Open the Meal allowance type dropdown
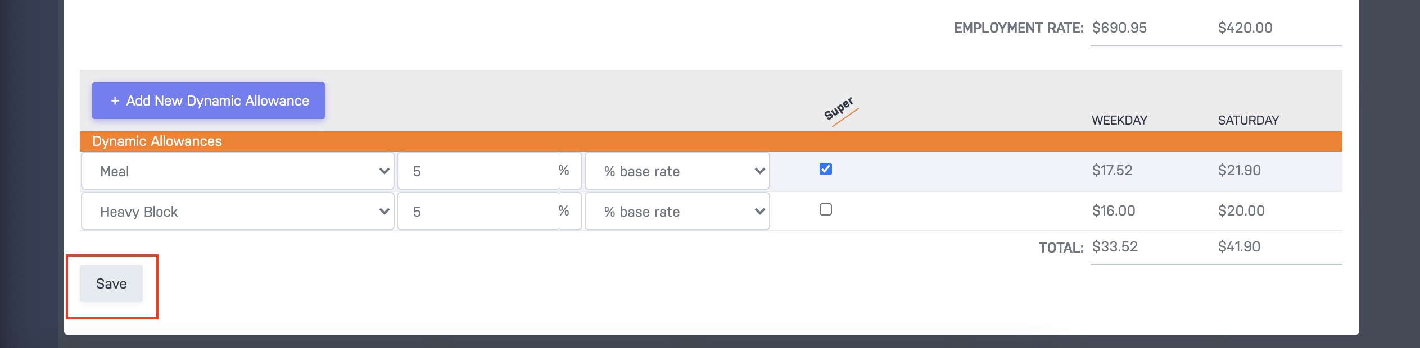1420x348 pixels. pos(237,171)
